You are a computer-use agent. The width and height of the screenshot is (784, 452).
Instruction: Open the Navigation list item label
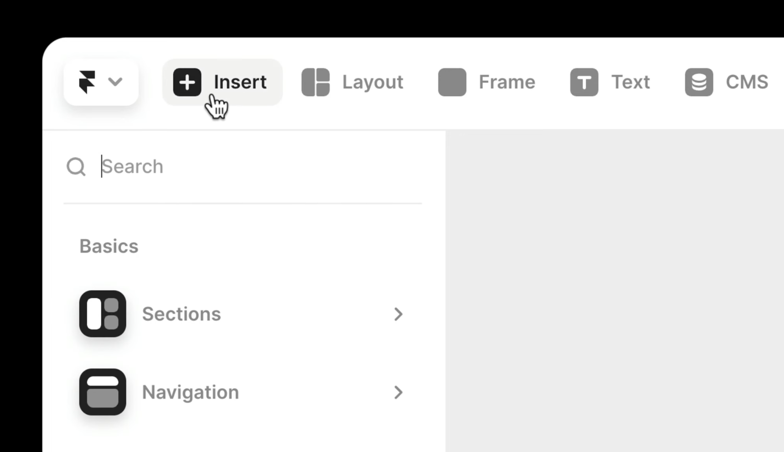pos(191,392)
